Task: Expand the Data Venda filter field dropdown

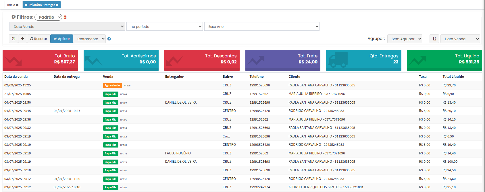Action: pos(67,26)
